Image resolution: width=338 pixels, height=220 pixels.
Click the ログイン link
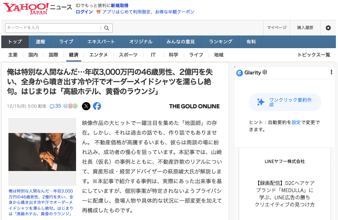(x=84, y=12)
